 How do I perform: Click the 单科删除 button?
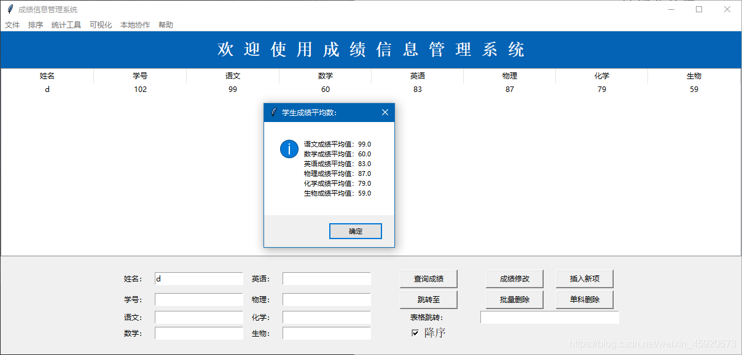[585, 300]
